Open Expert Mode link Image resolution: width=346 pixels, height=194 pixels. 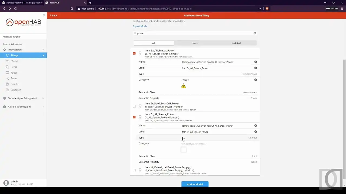tap(140, 26)
